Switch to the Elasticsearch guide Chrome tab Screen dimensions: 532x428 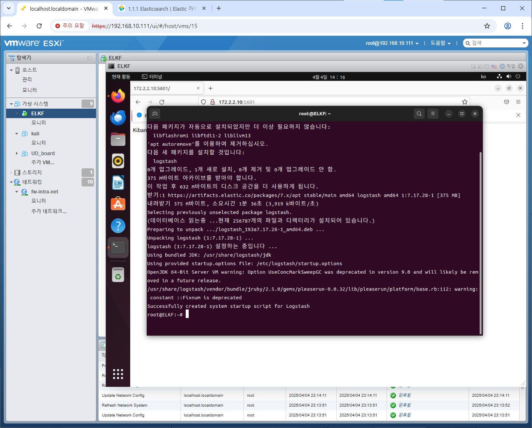click(162, 9)
